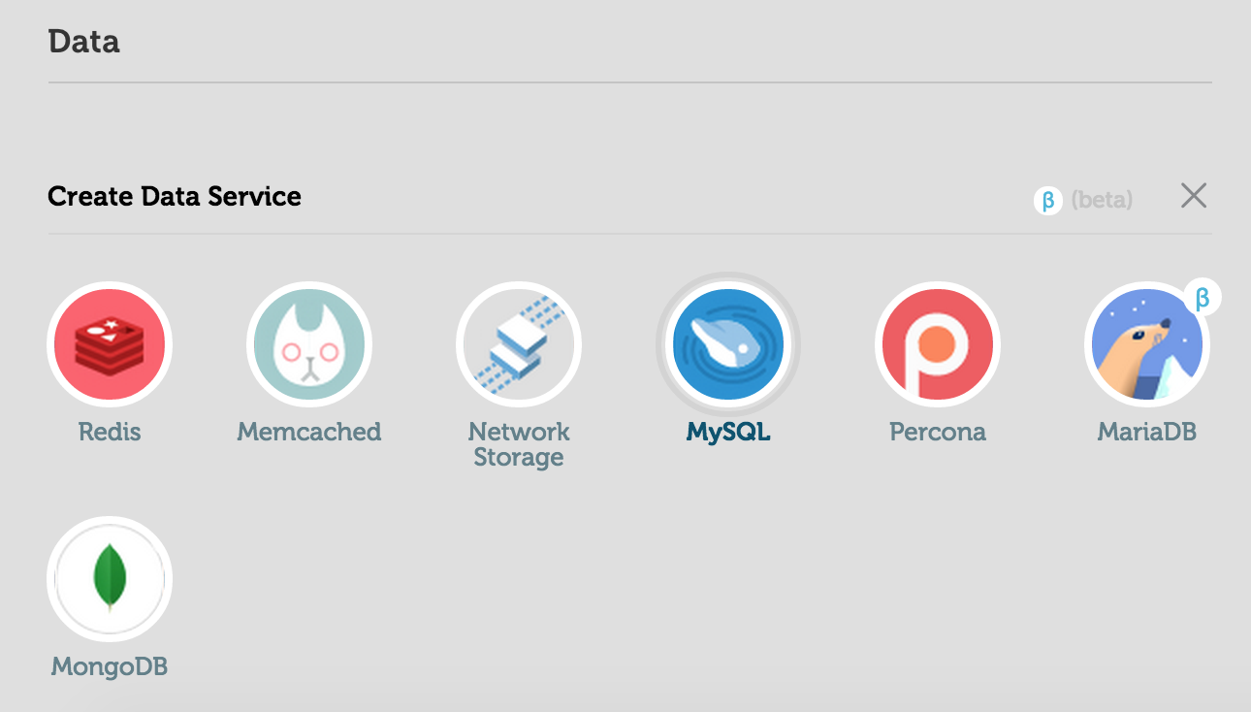Click the Data section heading

tap(83, 42)
